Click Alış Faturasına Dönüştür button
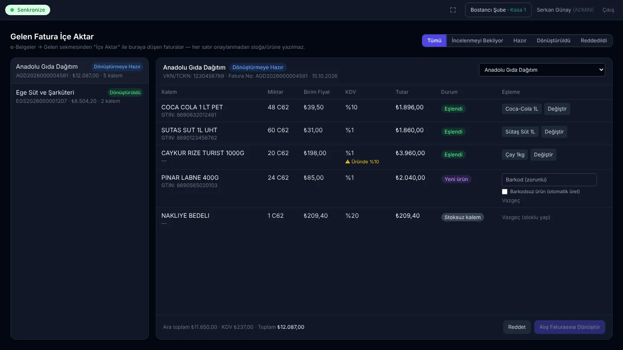This screenshot has width=623, height=350. pos(569,327)
